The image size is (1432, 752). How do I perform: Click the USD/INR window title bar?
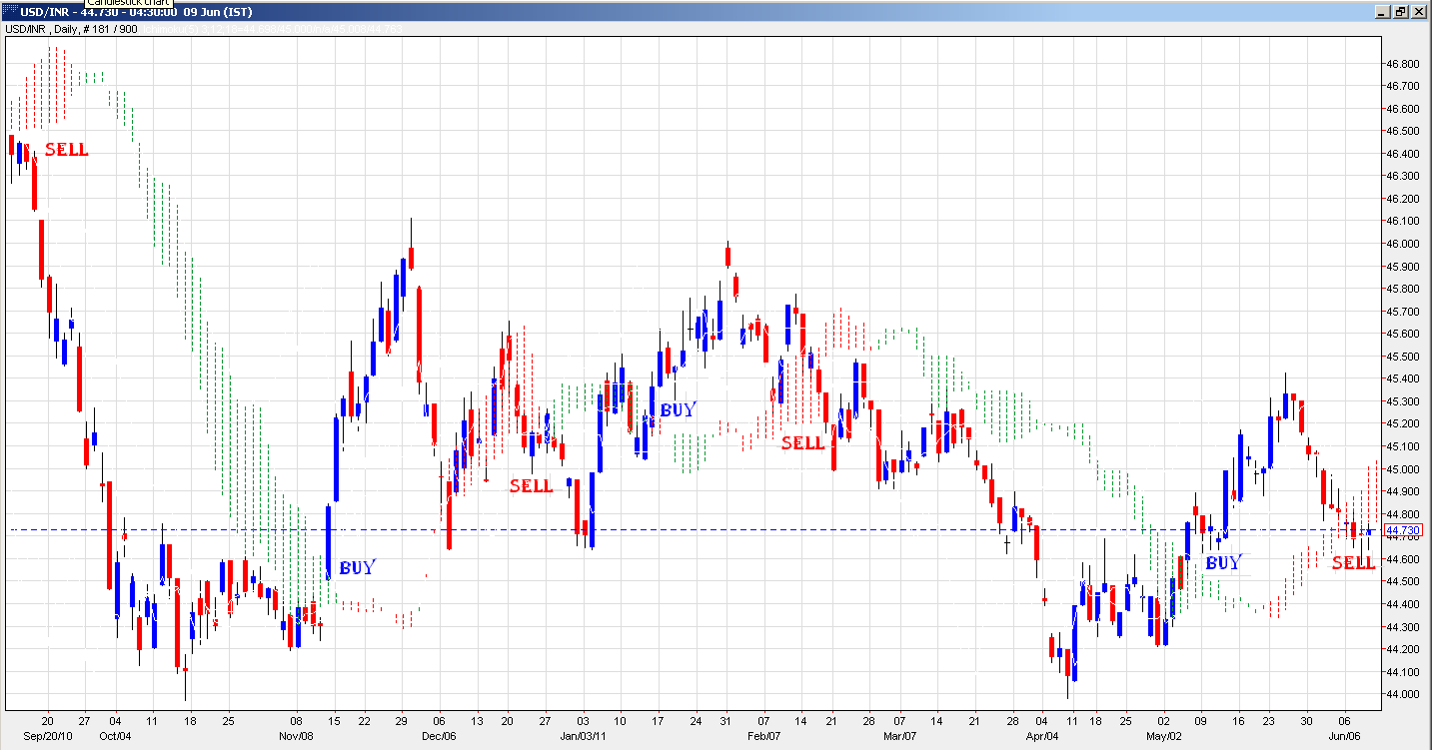(690, 11)
